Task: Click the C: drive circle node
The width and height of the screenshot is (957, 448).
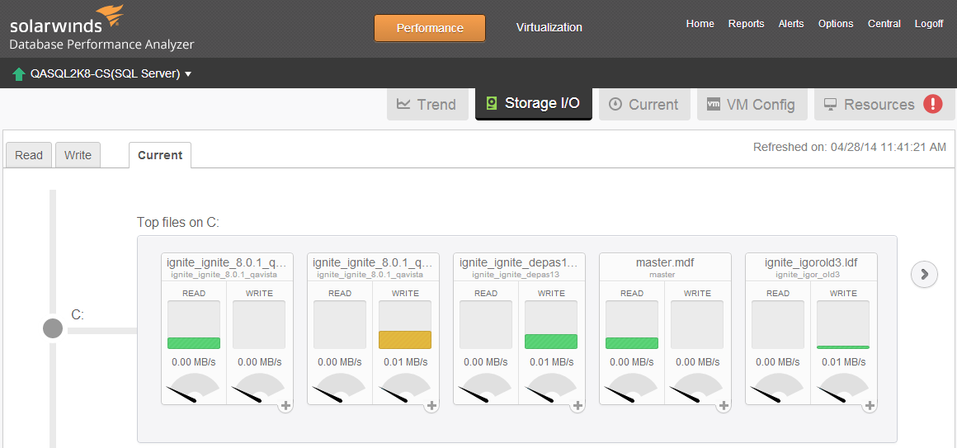Action: coord(53,328)
